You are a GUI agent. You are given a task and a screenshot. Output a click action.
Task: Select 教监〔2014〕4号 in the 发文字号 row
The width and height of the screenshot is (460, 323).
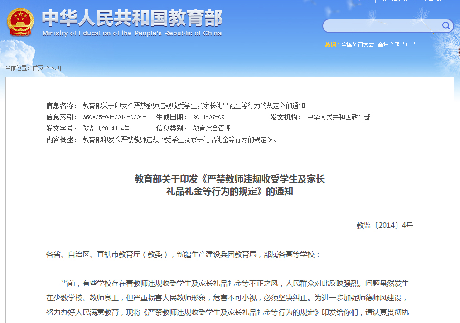pyautogui.click(x=107, y=128)
